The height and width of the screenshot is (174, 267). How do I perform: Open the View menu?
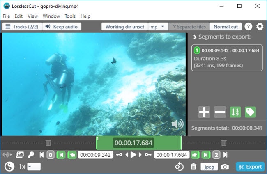tap(32, 16)
